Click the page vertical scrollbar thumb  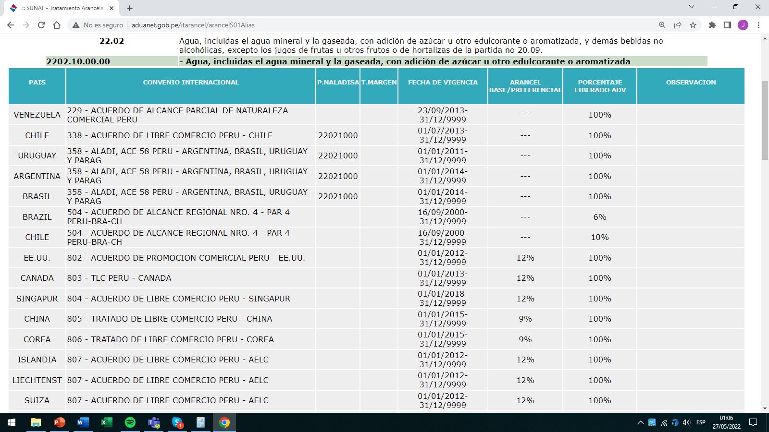click(765, 120)
